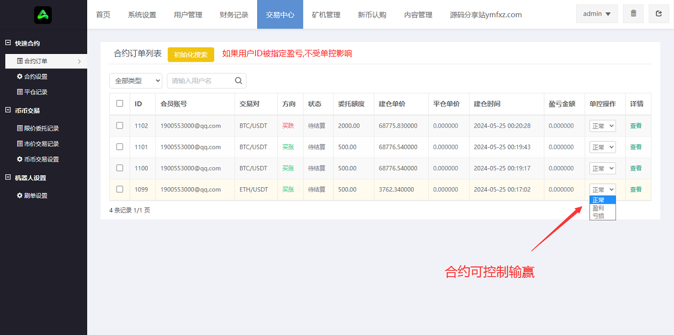Tick the select-all checkbox in table header
674x335 pixels.
[x=120, y=104]
